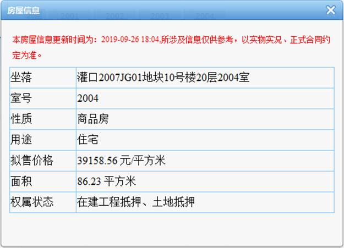The width and height of the screenshot is (344, 248).
Task: Select the 拟售价格 label cell
Action: [32, 161]
